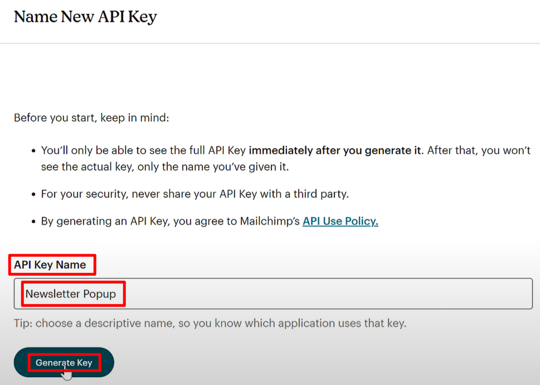540x385 pixels.
Task: Click the 'Newsletter Popup' text in the field
Action: coord(71,294)
